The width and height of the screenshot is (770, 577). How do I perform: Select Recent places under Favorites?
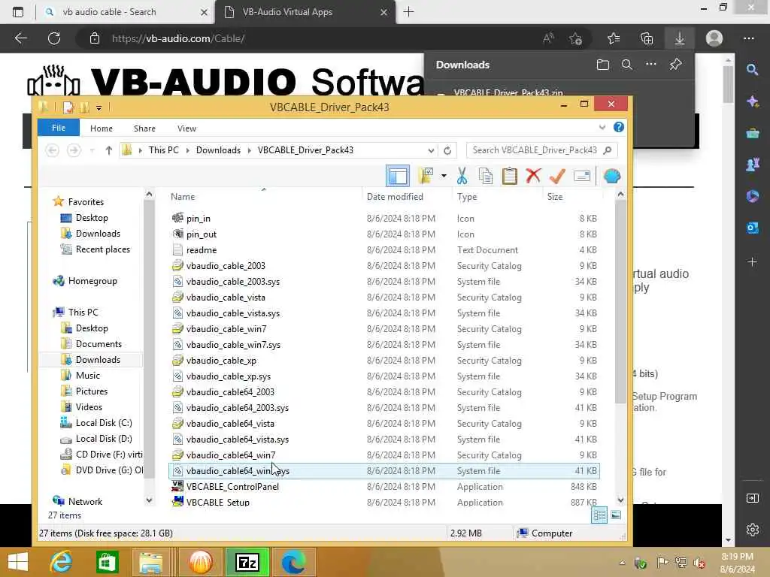click(102, 249)
